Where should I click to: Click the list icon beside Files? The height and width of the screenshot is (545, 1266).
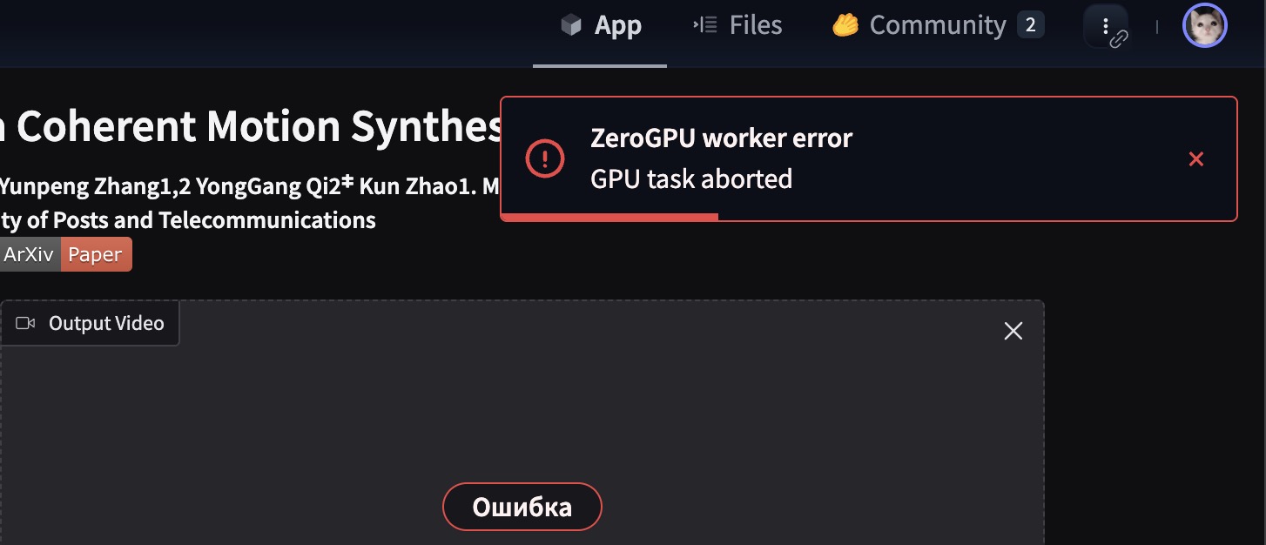[x=704, y=25]
